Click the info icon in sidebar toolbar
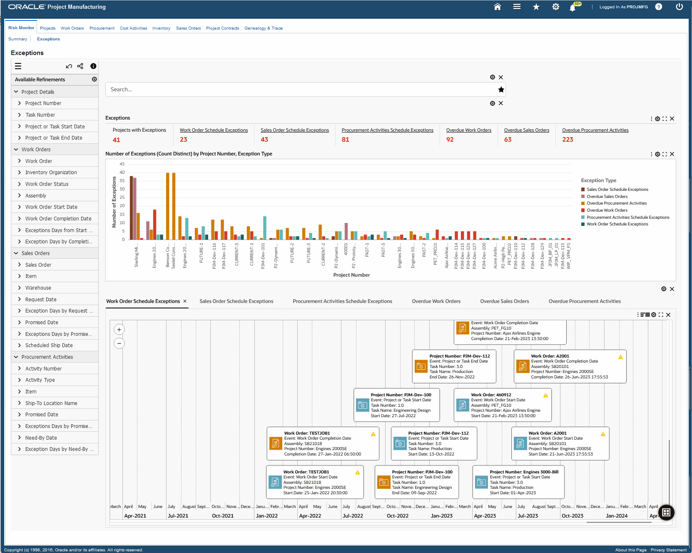The width and height of the screenshot is (692, 553). point(93,66)
